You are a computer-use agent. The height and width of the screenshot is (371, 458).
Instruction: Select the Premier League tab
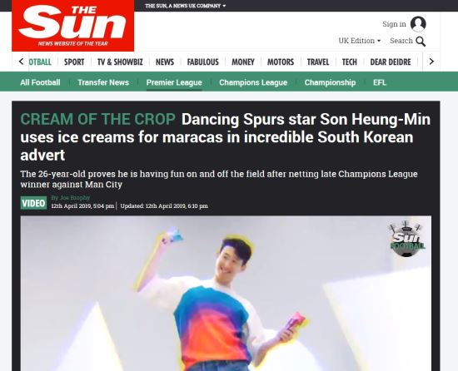[174, 82]
